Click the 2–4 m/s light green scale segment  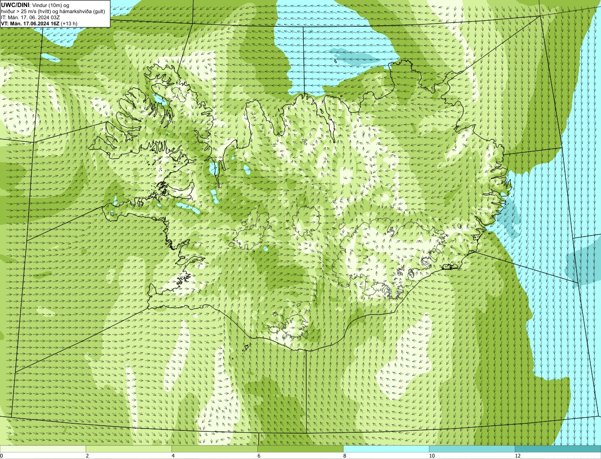pos(129,449)
